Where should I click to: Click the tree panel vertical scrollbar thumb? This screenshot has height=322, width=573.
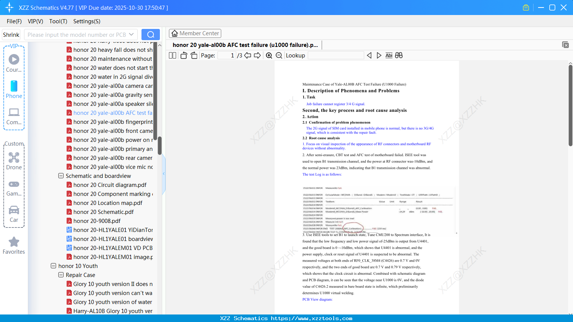pos(160,146)
